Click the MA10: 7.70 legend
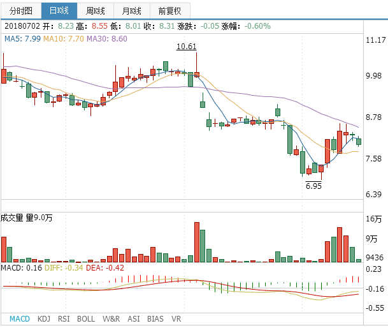388x328 pixels. [64, 39]
